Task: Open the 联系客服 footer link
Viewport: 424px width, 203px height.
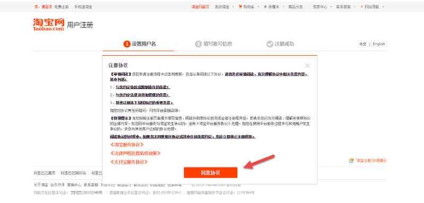Action: click(x=91, y=185)
